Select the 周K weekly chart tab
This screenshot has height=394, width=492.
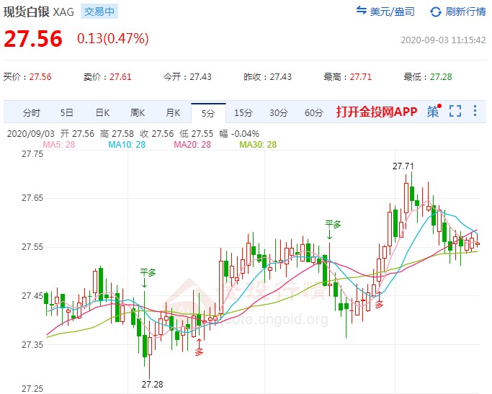pyautogui.click(x=138, y=112)
